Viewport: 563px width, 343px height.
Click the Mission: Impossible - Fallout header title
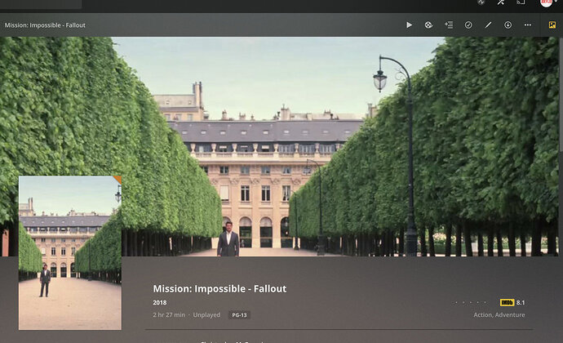point(45,25)
